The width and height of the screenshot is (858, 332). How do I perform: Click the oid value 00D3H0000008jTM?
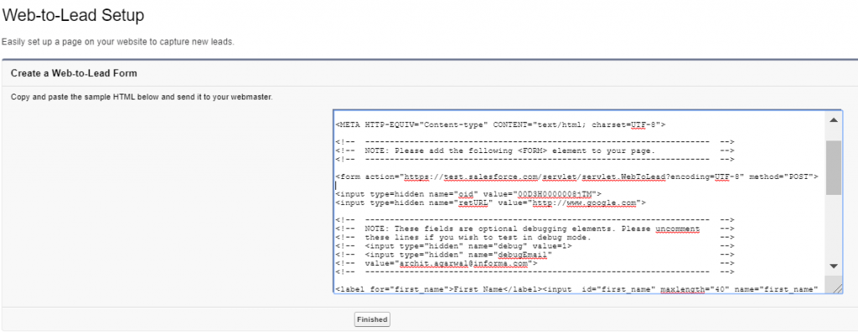tap(557, 194)
